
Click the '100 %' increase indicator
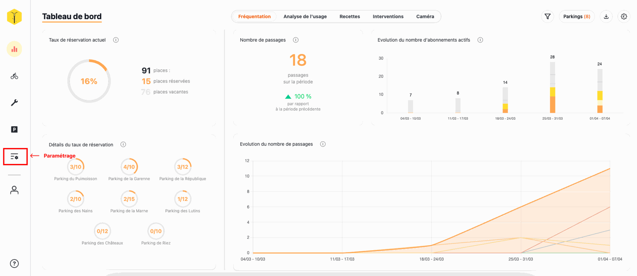(x=298, y=97)
